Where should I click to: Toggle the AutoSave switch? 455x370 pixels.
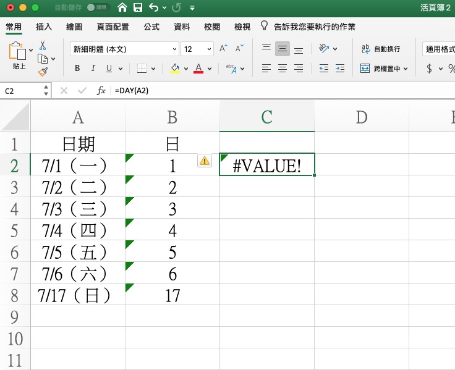coord(98,7)
